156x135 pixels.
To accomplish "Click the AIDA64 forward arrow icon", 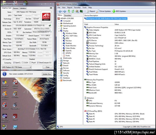I will [x=64, y=11].
